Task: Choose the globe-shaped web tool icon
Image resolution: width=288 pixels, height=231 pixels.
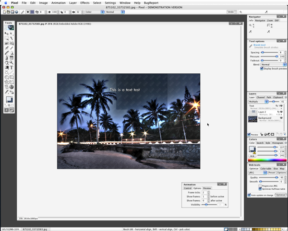Action: pyautogui.click(x=12, y=87)
